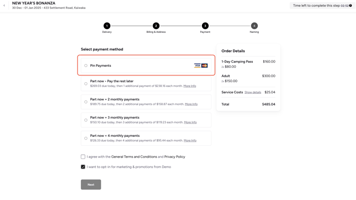This screenshot has width=356, height=200.
Task: Go to step 1 Delivery circle
Action: pyautogui.click(x=107, y=26)
